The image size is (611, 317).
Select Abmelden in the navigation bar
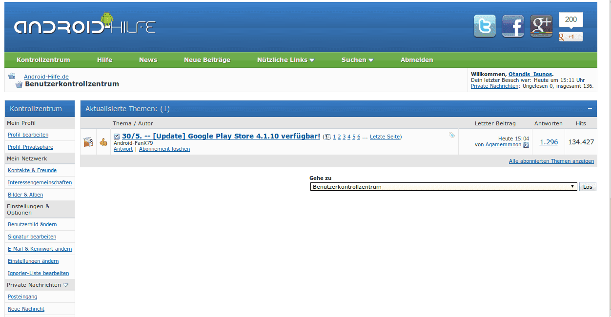417,60
